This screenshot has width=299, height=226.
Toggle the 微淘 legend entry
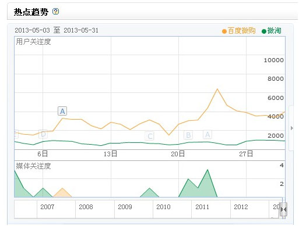272,31
